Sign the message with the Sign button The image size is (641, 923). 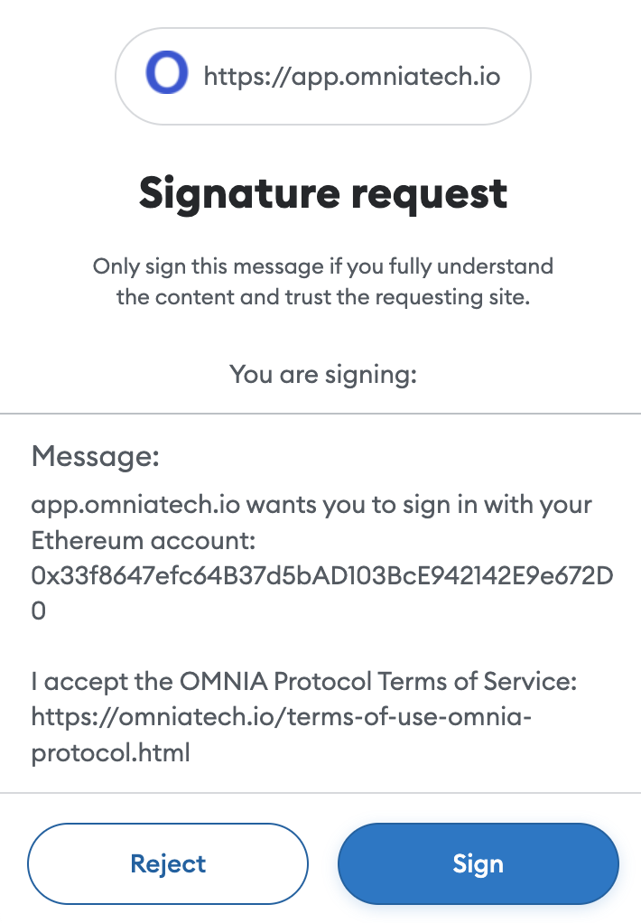tap(478, 863)
